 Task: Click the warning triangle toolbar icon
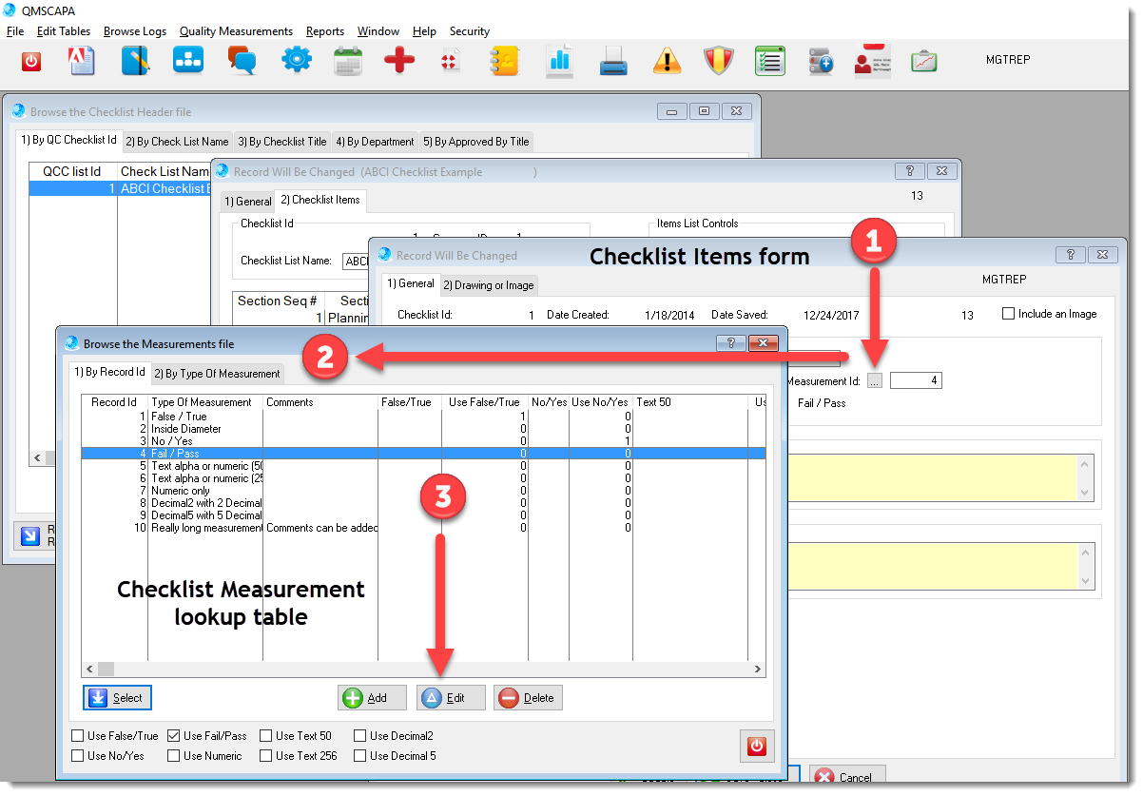coord(667,59)
